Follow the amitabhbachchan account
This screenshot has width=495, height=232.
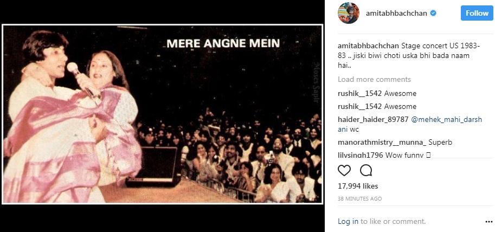(477, 13)
